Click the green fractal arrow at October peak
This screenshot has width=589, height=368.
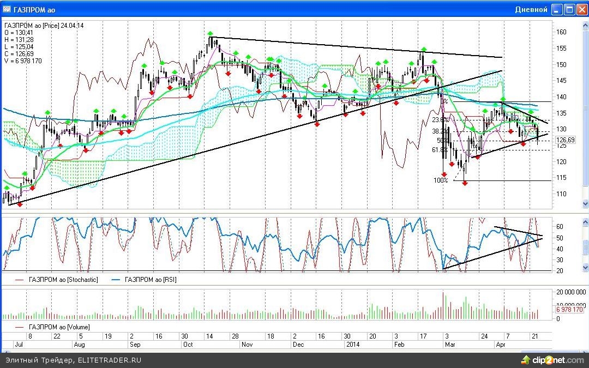click(x=211, y=33)
